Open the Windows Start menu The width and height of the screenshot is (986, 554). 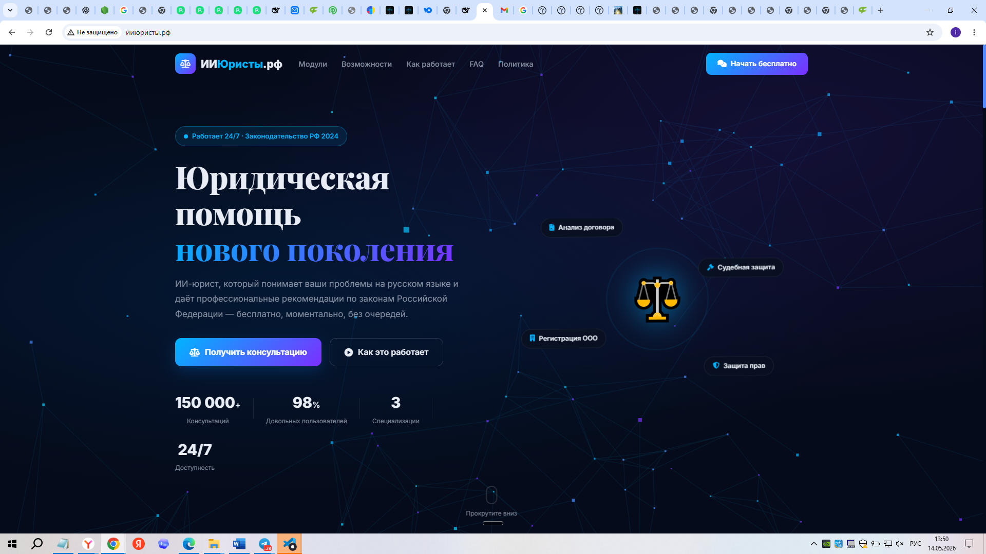tap(12, 544)
